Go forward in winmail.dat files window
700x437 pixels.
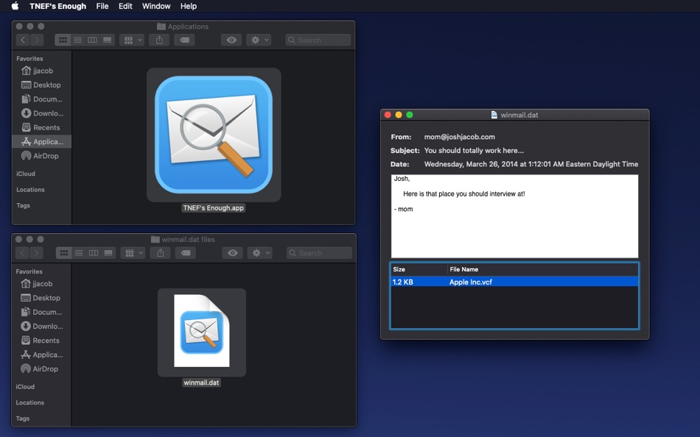pos(37,253)
